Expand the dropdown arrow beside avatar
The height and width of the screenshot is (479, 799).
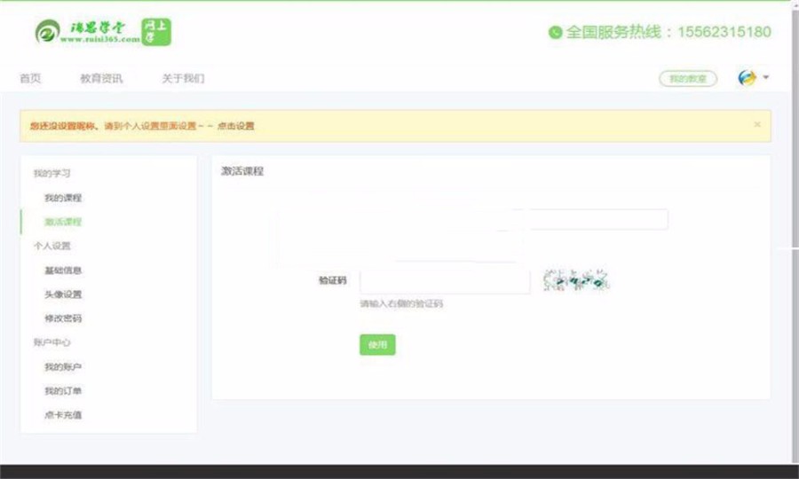tap(765, 77)
